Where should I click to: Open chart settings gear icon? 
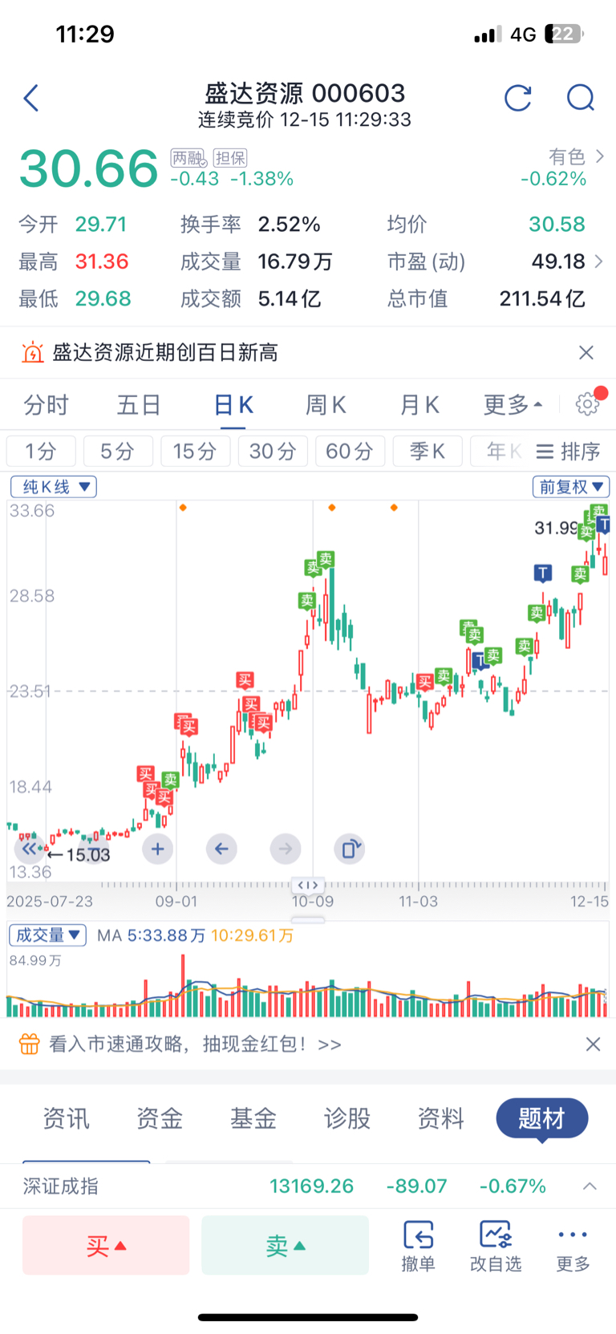point(588,404)
